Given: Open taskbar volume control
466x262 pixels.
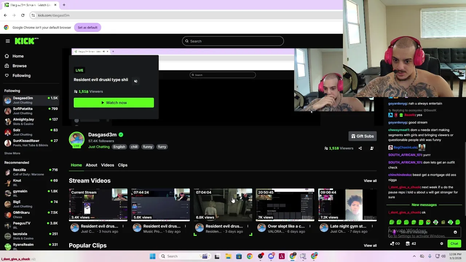Looking at the screenshot, I should pos(443,256).
